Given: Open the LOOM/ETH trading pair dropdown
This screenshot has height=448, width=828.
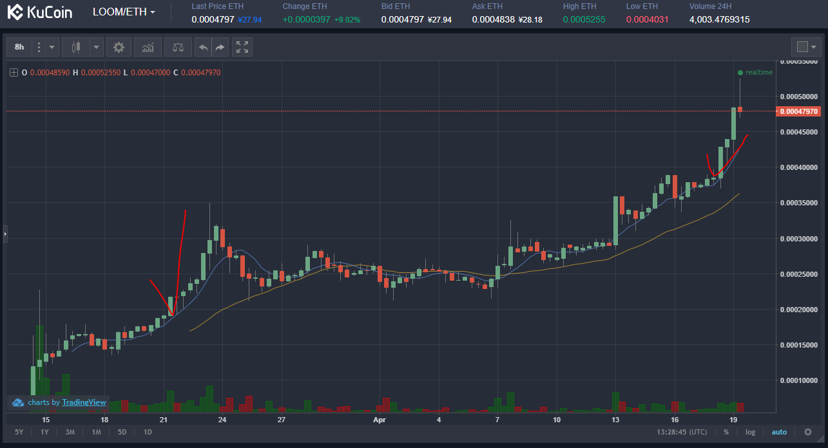Looking at the screenshot, I should [x=124, y=12].
